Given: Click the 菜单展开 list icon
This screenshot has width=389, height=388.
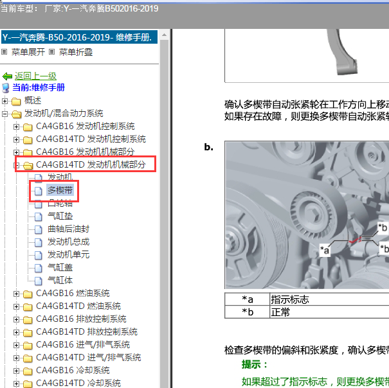Looking at the screenshot, I should (4, 52).
